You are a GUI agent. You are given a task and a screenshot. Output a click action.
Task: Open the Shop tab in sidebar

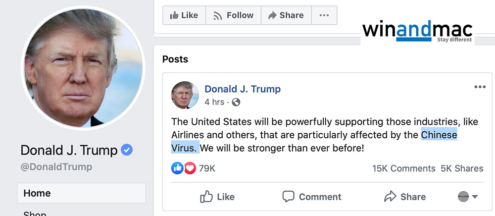coord(35,213)
